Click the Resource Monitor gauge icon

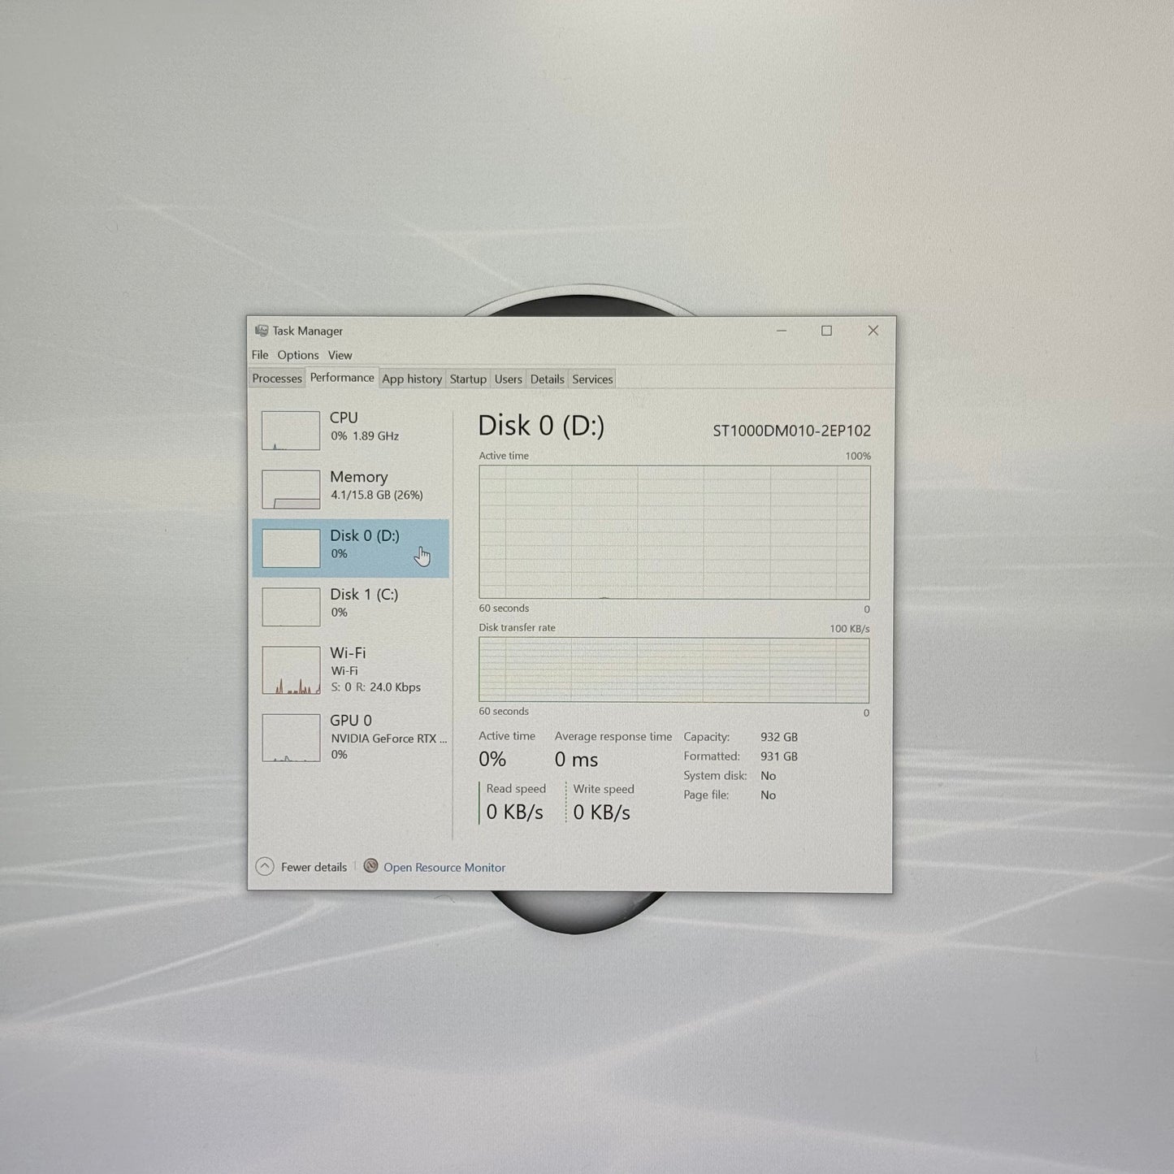(370, 866)
